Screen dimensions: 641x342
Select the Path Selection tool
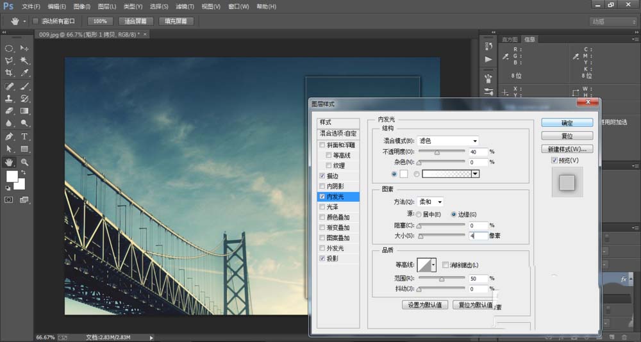[9, 149]
